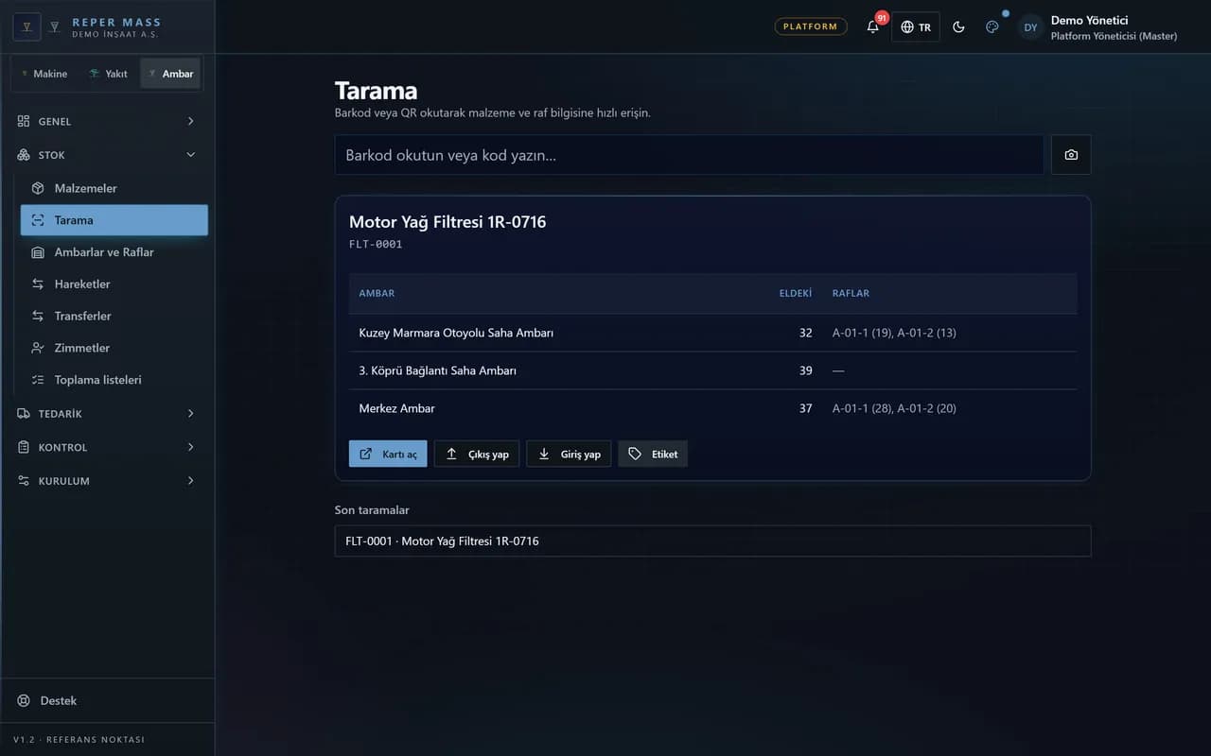This screenshot has height=756, width=1211.
Task: Expand the TEDARİK section
Action: (x=107, y=414)
